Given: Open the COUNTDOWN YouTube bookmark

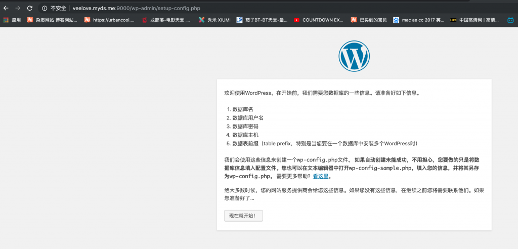Looking at the screenshot, I should point(319,20).
